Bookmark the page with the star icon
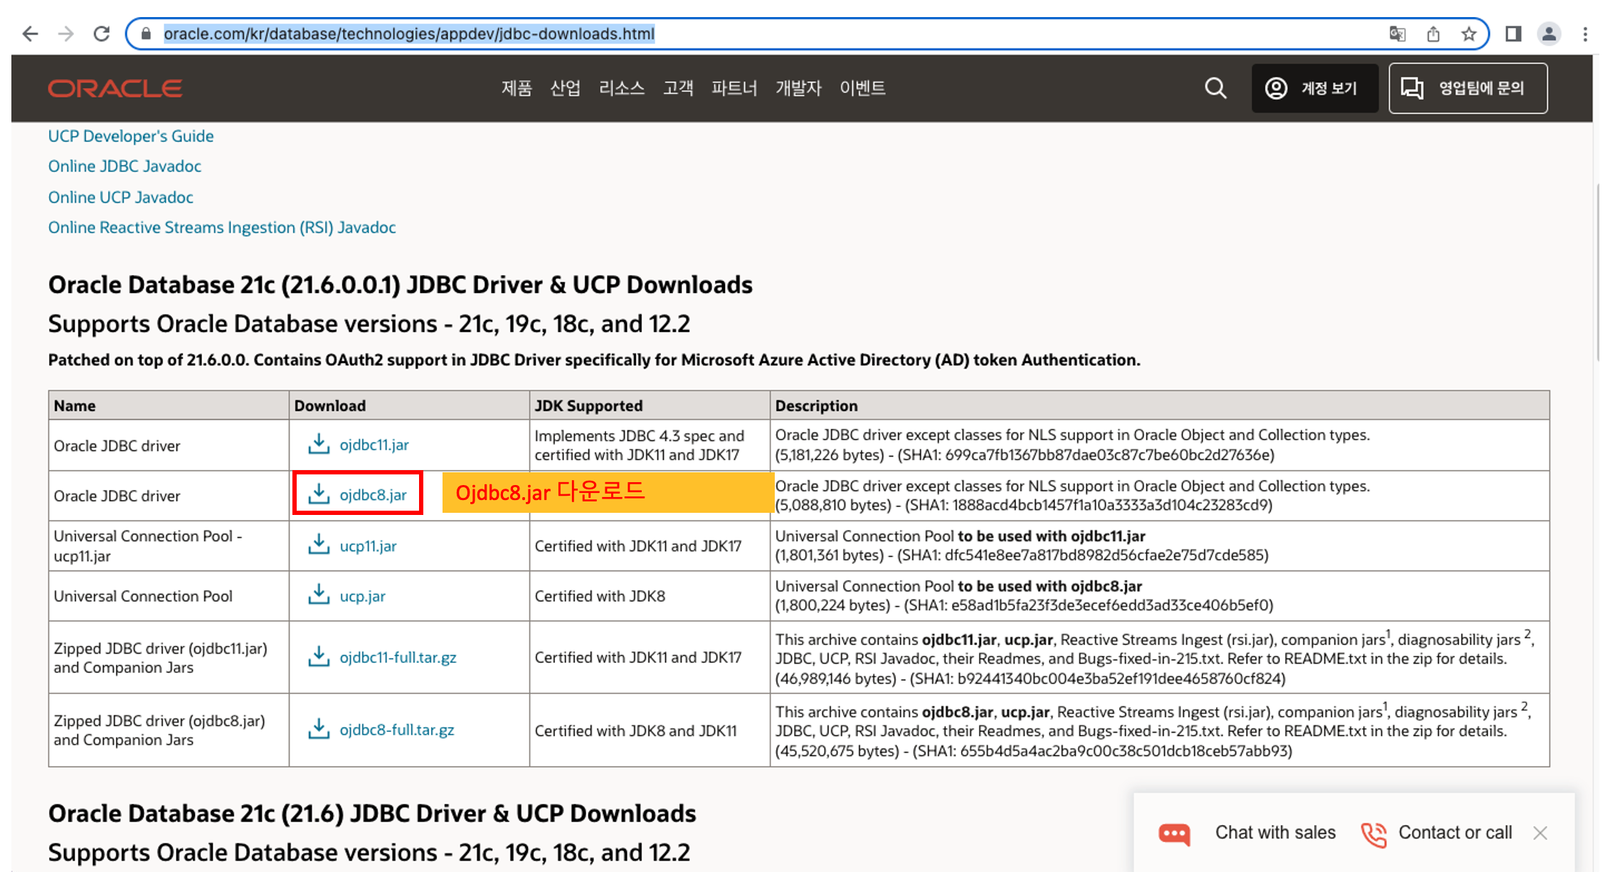The width and height of the screenshot is (1615, 872). pos(1468,33)
